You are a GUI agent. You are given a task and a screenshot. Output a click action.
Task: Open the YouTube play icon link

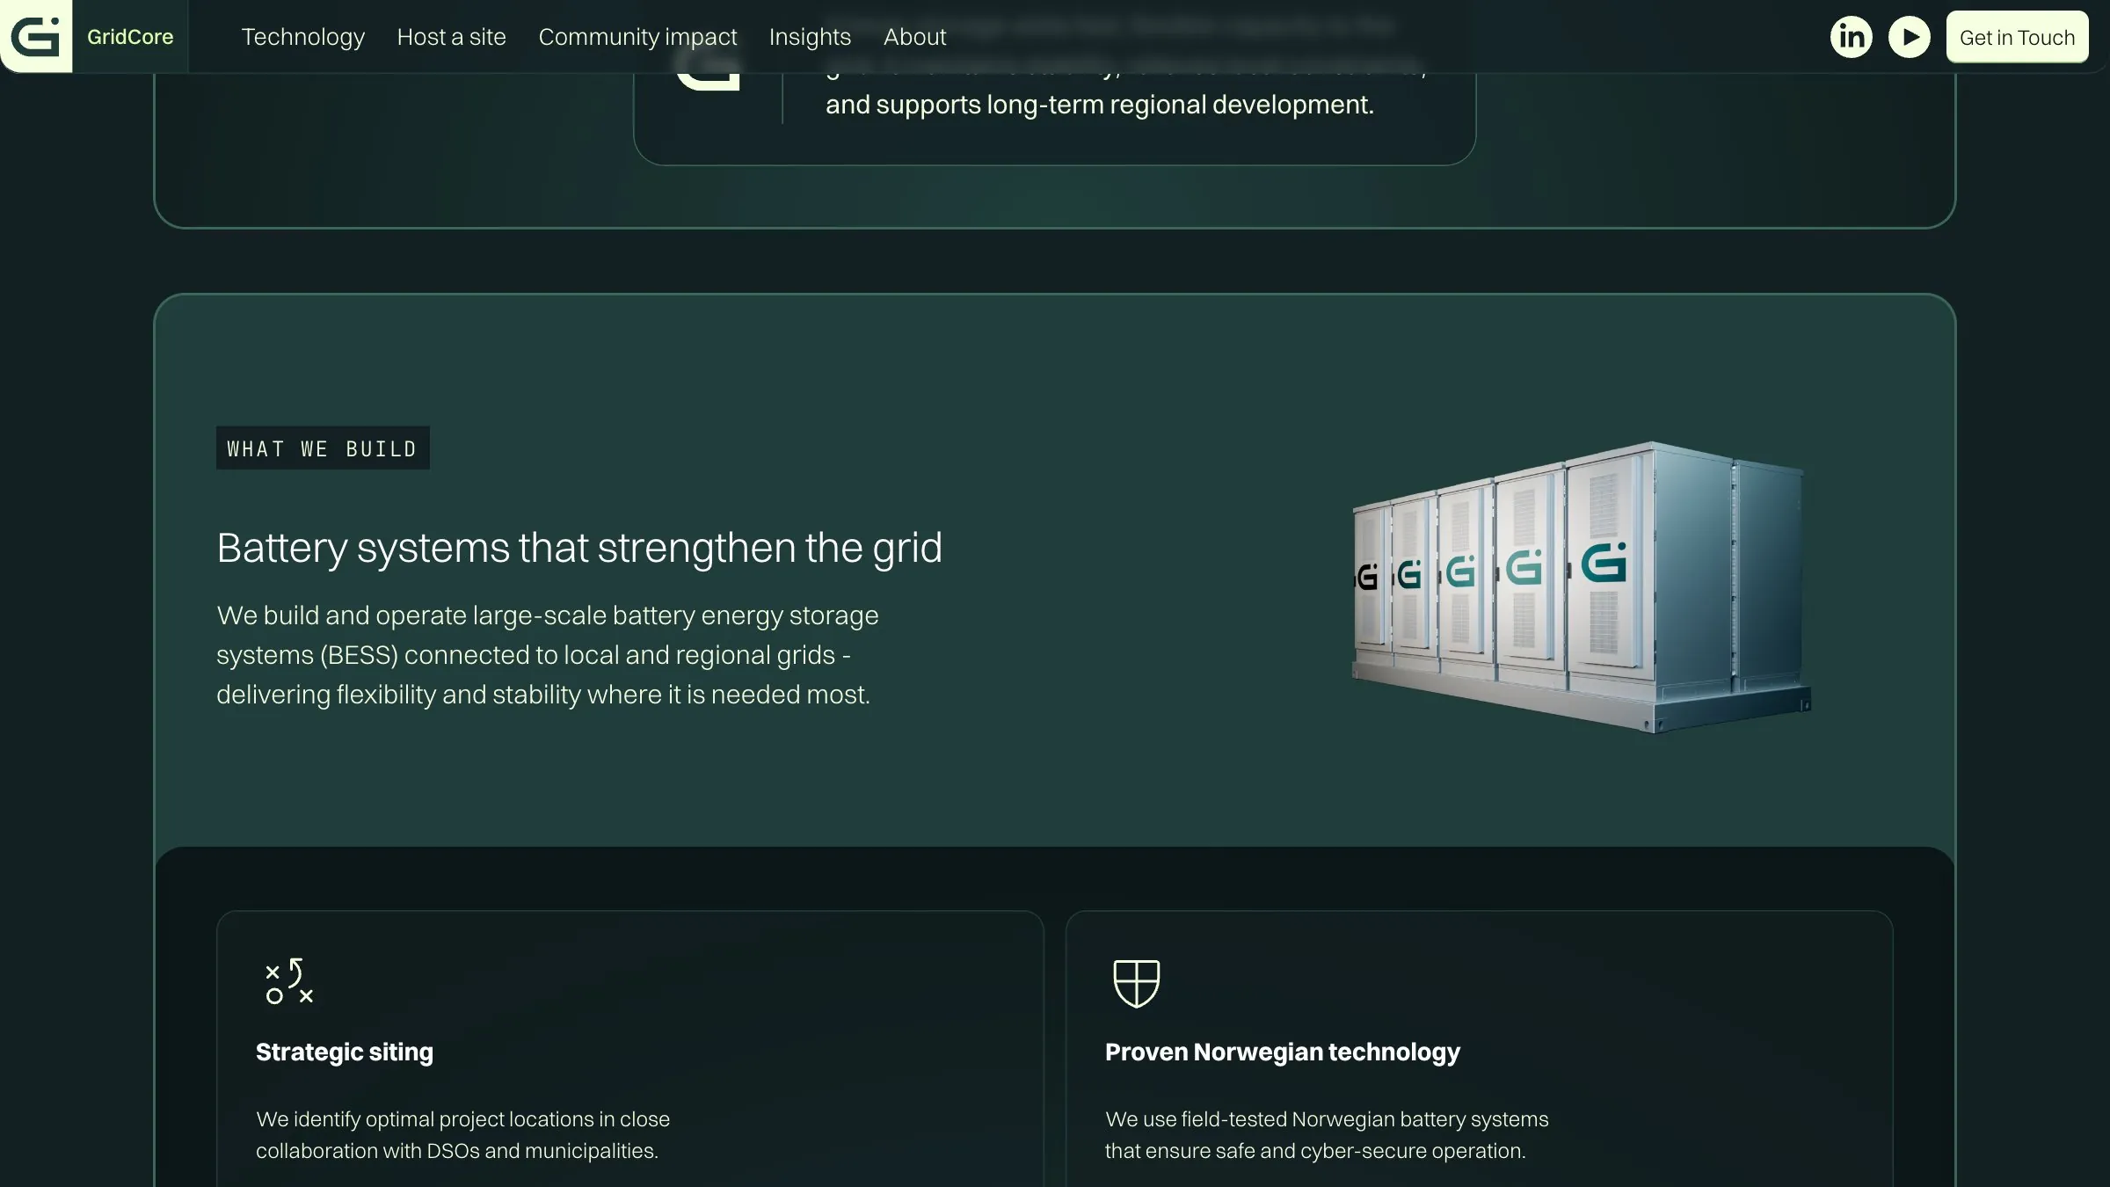tap(1909, 37)
